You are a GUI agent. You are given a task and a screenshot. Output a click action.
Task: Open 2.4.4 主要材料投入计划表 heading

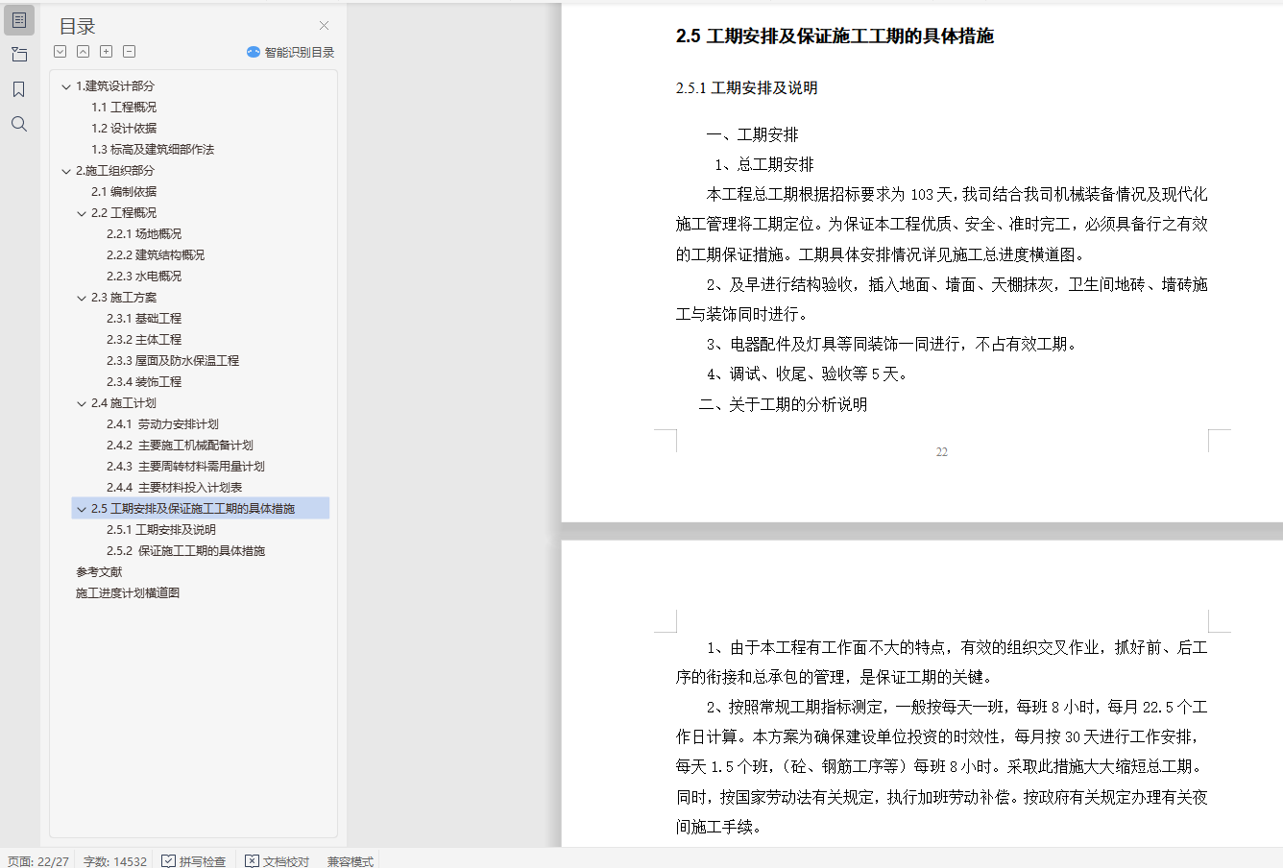click(x=174, y=488)
